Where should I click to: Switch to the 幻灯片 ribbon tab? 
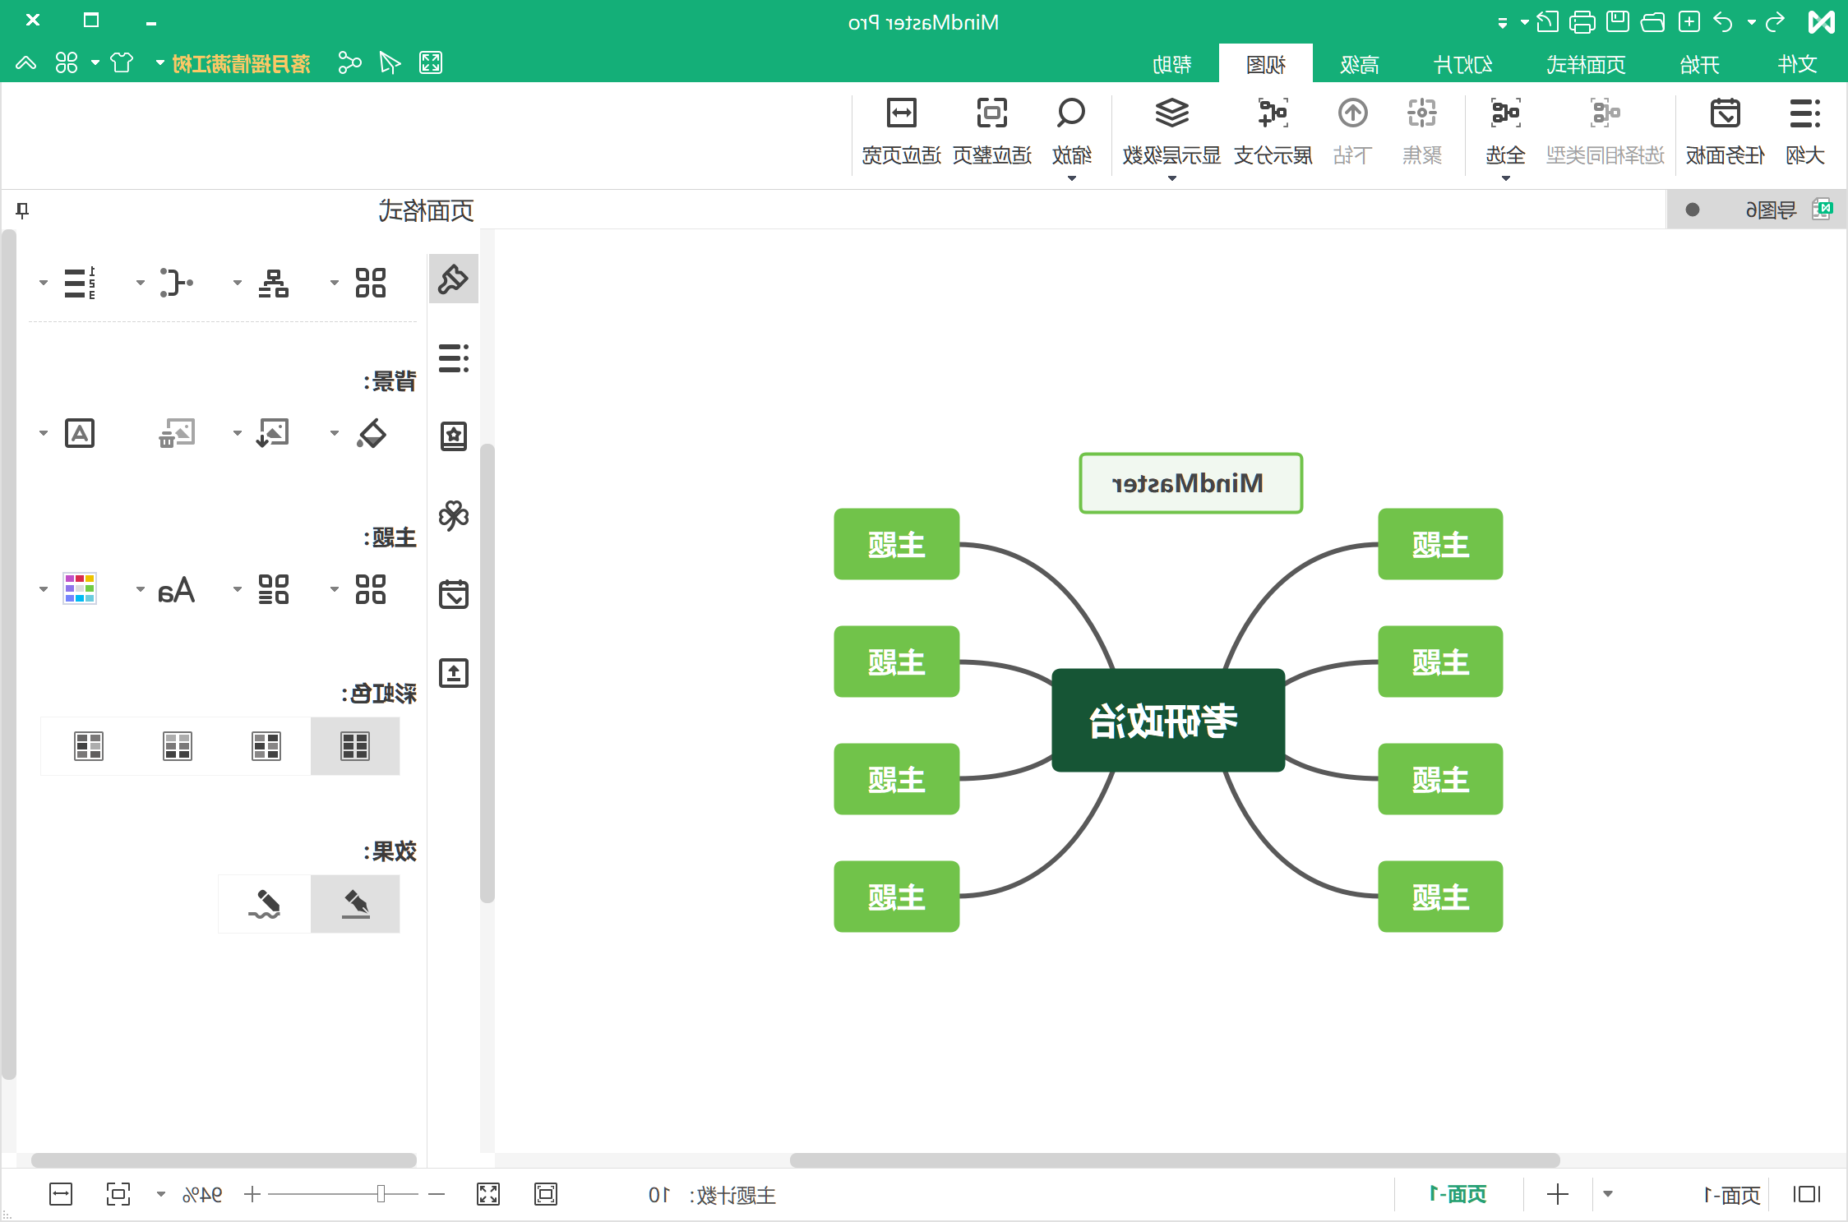pos(1462,64)
